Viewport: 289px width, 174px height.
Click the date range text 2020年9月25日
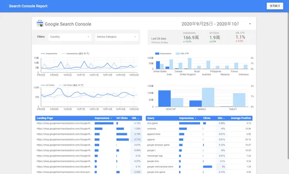(x=197, y=24)
